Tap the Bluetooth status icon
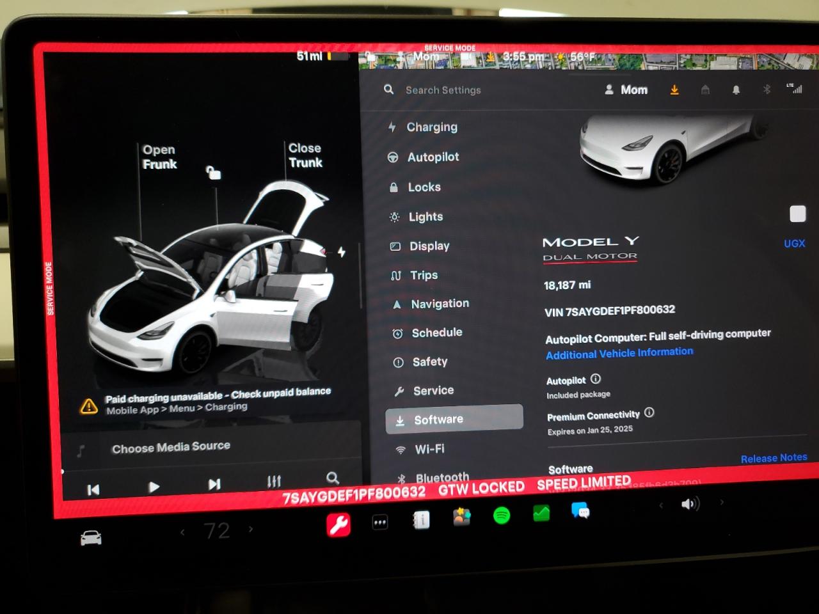The width and height of the screenshot is (819, 614). [x=767, y=90]
